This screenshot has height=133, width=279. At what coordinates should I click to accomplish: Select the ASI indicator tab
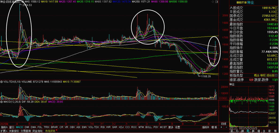[78, 127]
